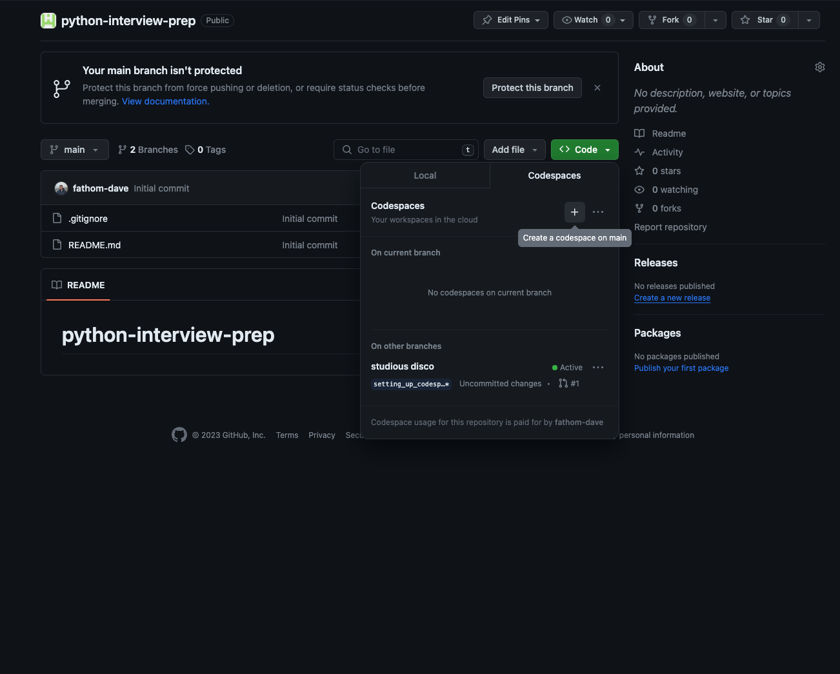Click the fathom-dave avatar in the commit row
Viewport: 840px width, 674px height.
tap(61, 188)
